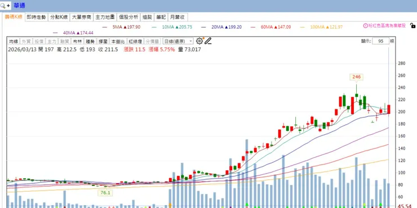Viewport: 417px width, 208px height.
Task: Toggle the 趨勢 trend line button
Action: 90,41
